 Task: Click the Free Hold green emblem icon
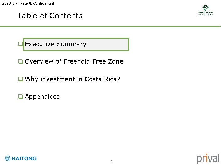pyautogui.click(x=206, y=8)
